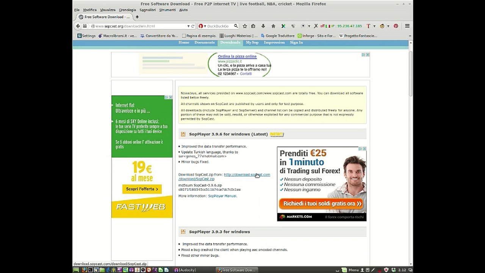Open the Downloads nav link
The width and height of the screenshot is (485, 273).
pos(230,42)
